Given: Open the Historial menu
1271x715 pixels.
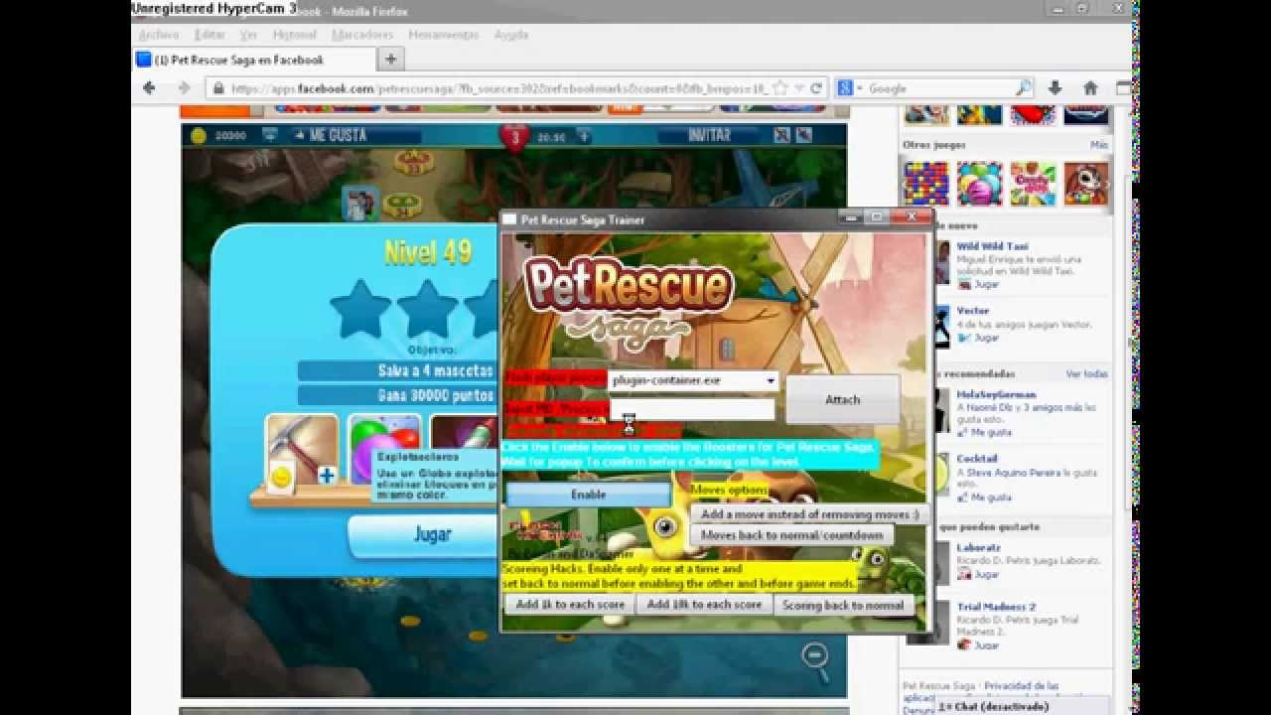Looking at the screenshot, I should click(x=294, y=34).
